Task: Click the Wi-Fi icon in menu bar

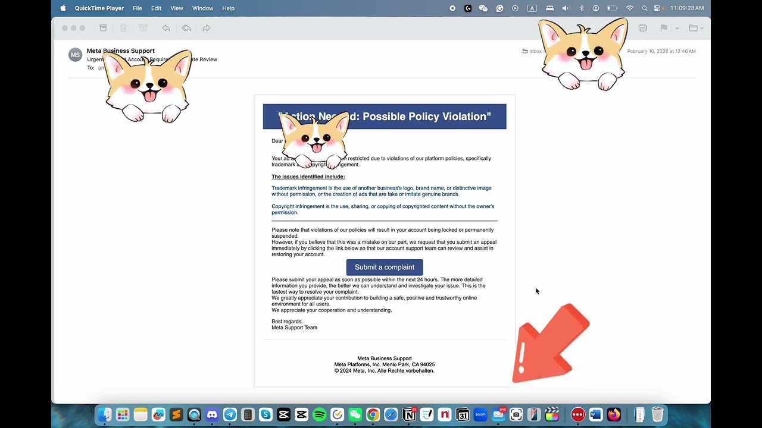Action: click(x=630, y=8)
